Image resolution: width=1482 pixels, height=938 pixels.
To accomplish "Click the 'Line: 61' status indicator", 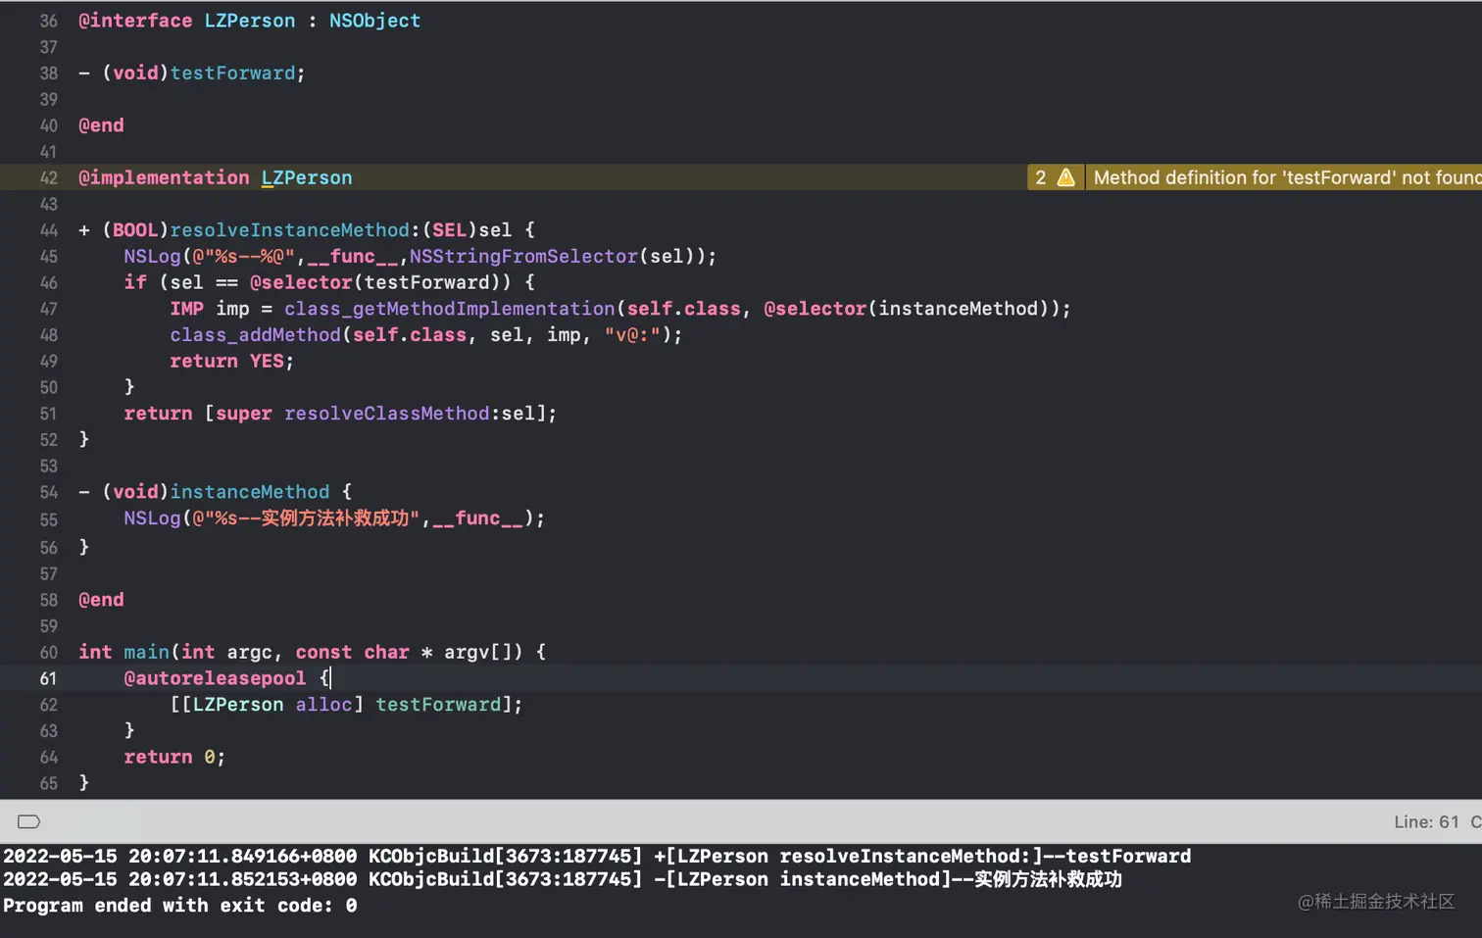I will pos(1426,821).
